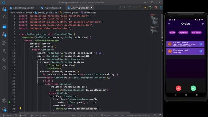Click the tree icon in activity bar
The height and width of the screenshot is (117, 208).
[x=4, y=68]
